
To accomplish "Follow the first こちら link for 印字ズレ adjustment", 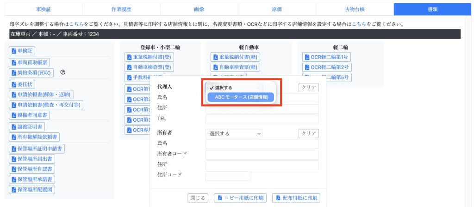I will pos(76,24).
